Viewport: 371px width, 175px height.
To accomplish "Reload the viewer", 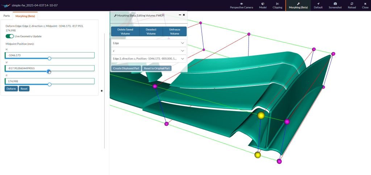I will pyautogui.click(x=352, y=5).
